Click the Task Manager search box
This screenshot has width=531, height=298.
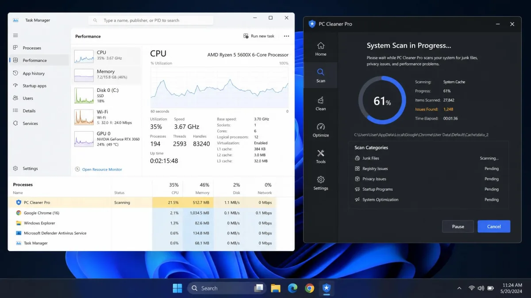pos(151,20)
